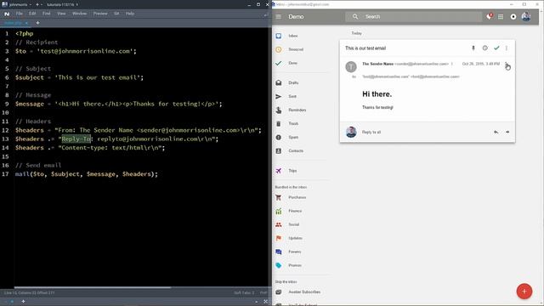Click the PHP language selector in status bar
The width and height of the screenshot is (544, 306).
pos(263,292)
